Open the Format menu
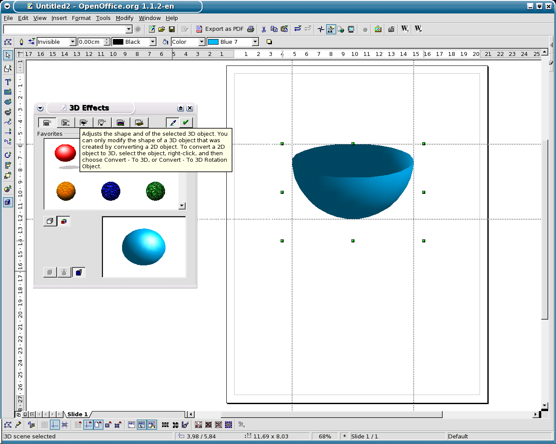 [81, 18]
